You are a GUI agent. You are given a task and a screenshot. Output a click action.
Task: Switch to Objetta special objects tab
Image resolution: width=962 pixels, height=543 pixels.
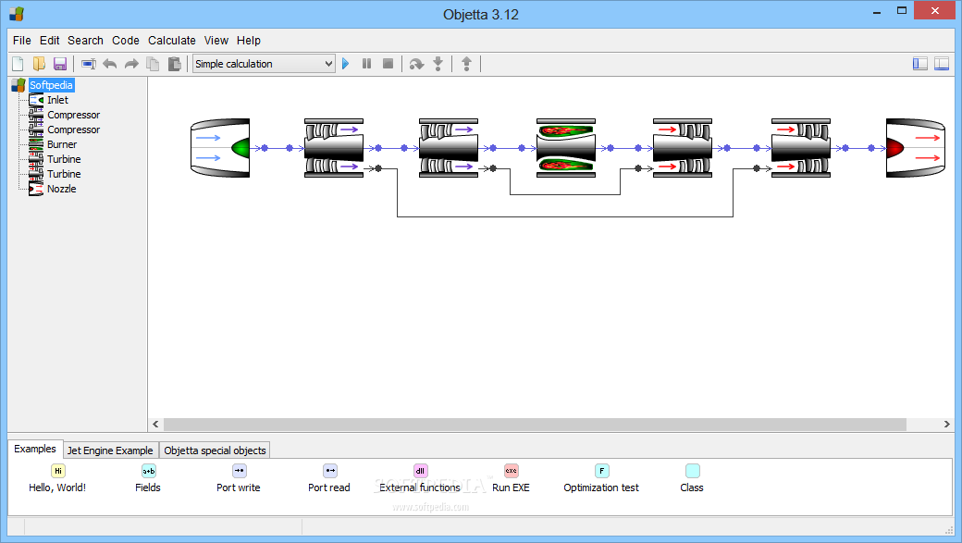tap(215, 450)
